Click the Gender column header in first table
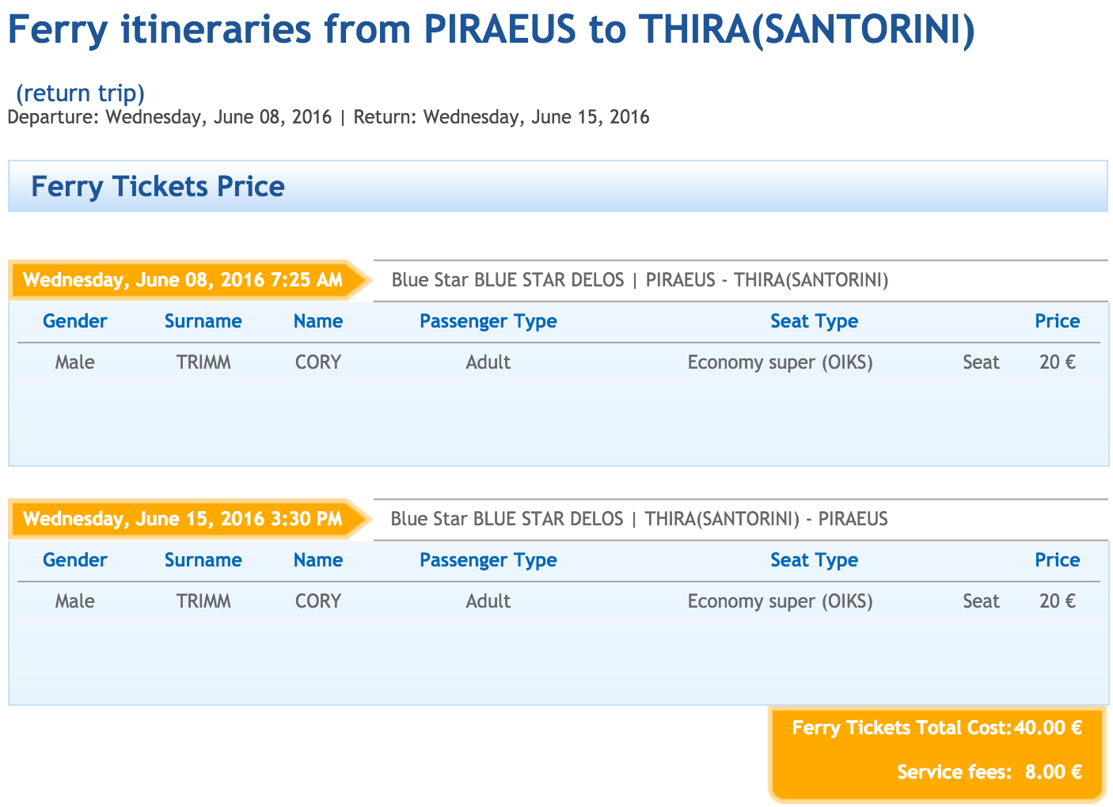 [75, 321]
